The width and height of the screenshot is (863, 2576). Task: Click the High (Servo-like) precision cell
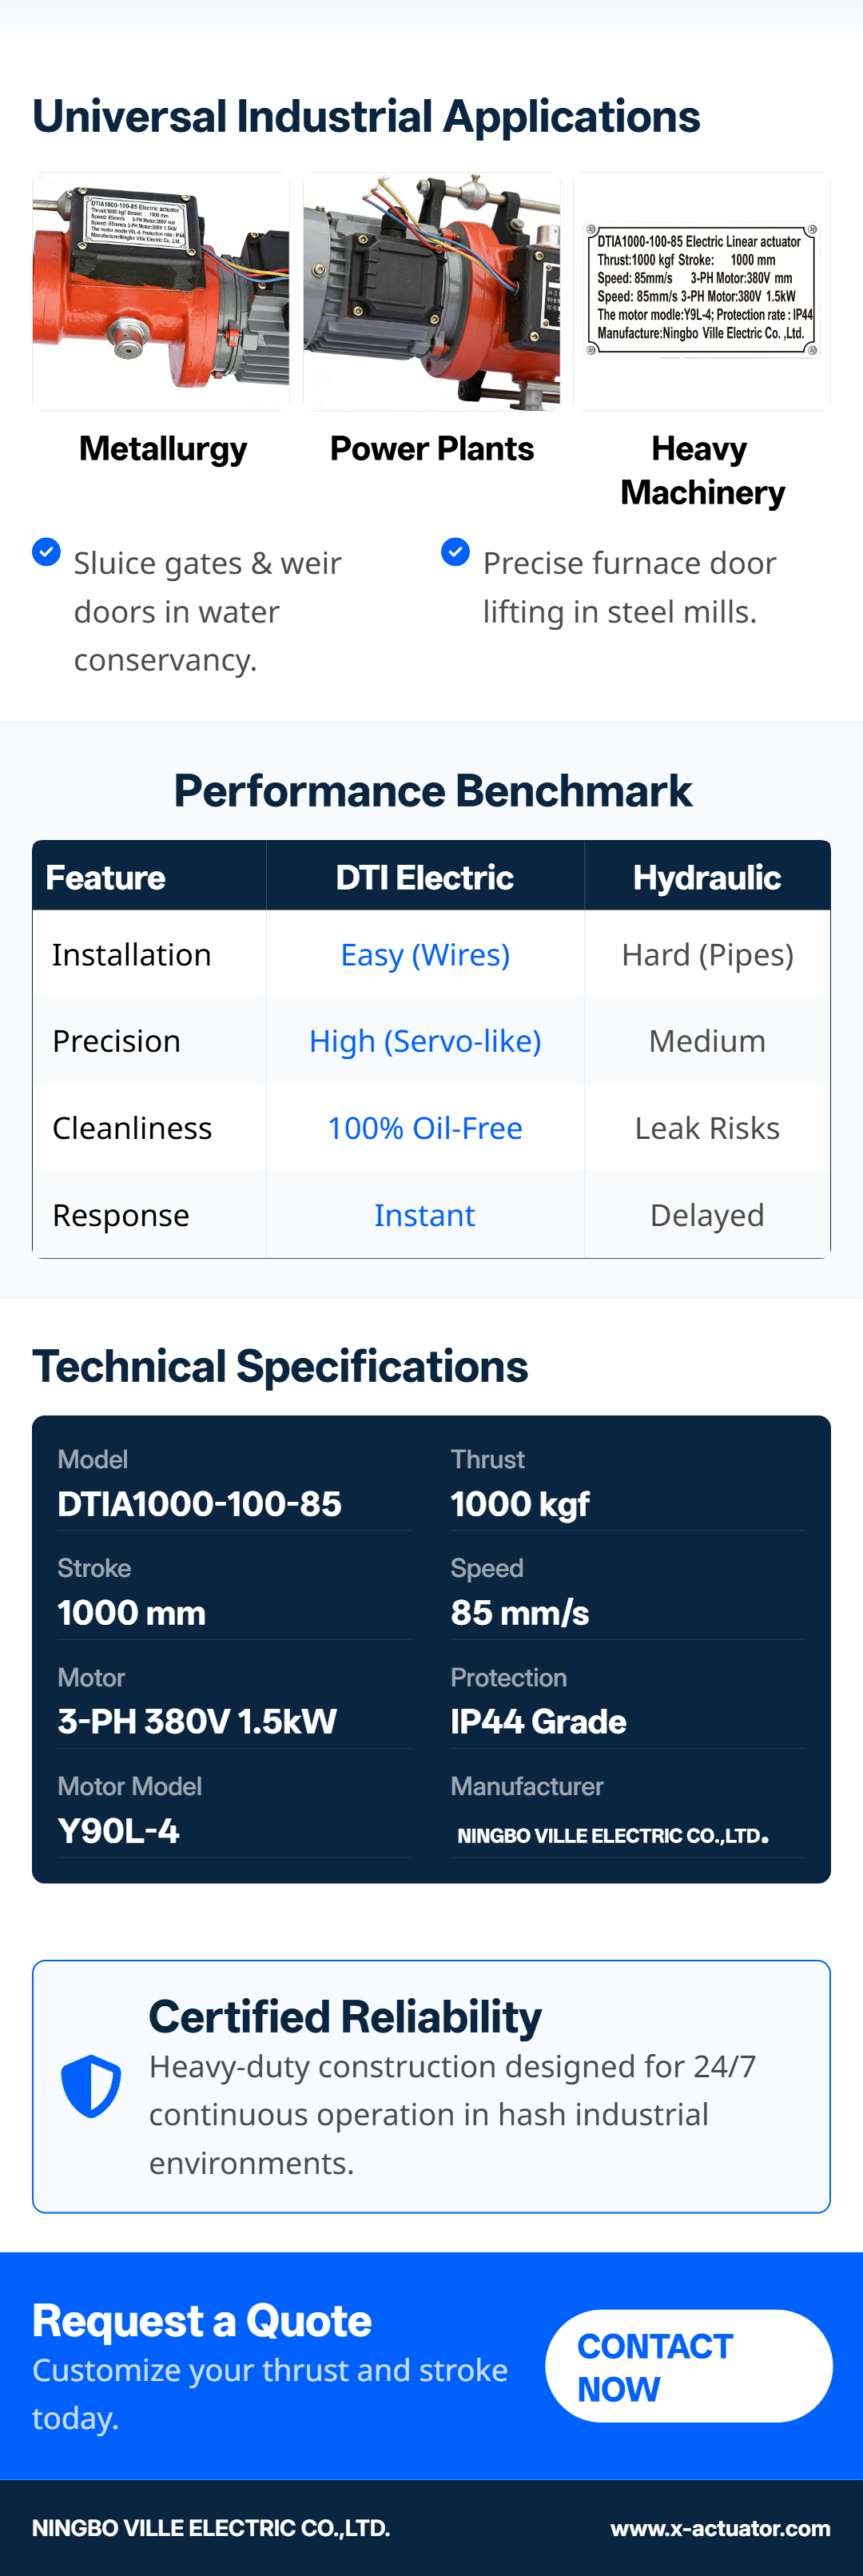[x=425, y=1041]
